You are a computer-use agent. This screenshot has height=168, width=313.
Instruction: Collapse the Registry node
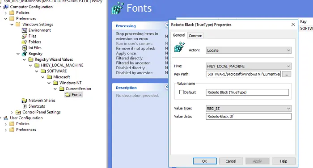click(18, 54)
